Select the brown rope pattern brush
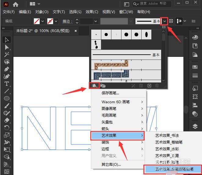Image resolution: width=202 pixels, height=175 pixels. pos(126,65)
